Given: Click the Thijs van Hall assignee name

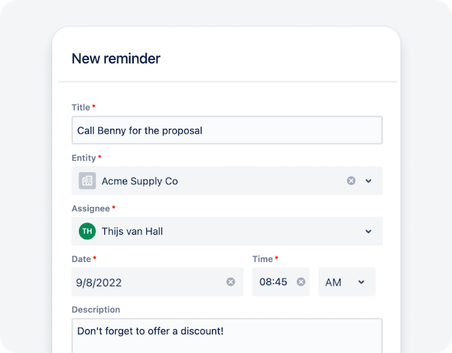Looking at the screenshot, I should click(x=132, y=231).
